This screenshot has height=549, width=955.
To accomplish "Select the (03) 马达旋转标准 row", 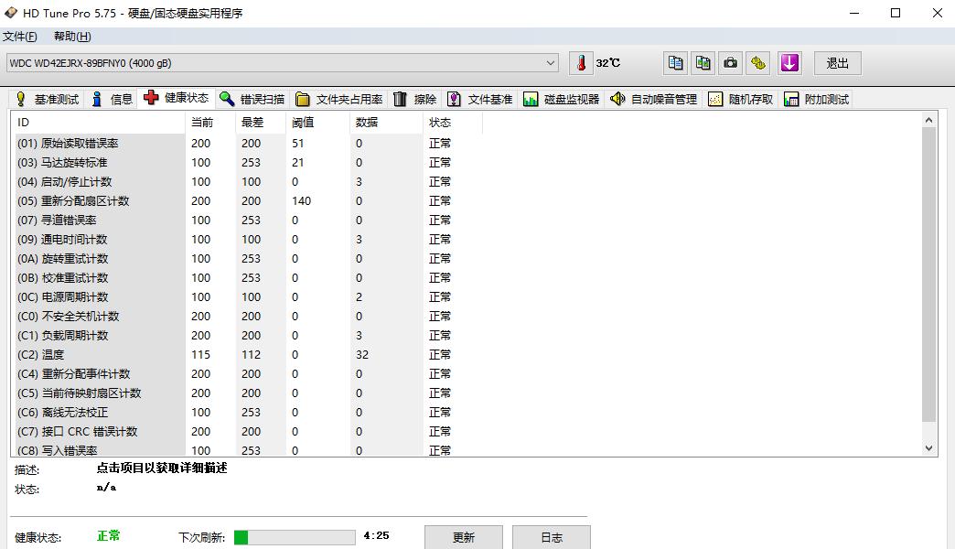I will [x=247, y=163].
